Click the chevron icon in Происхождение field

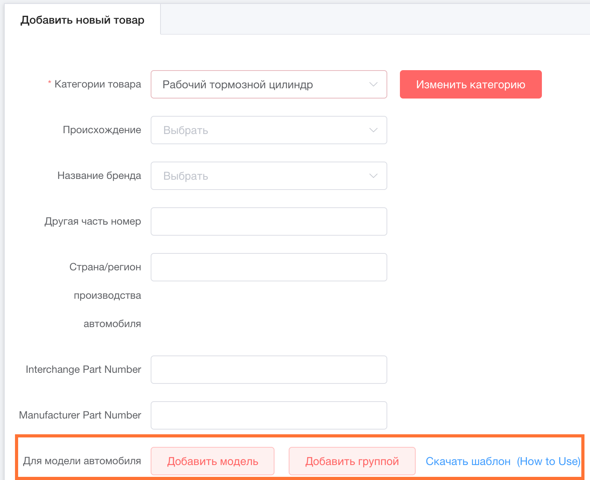[x=373, y=130]
